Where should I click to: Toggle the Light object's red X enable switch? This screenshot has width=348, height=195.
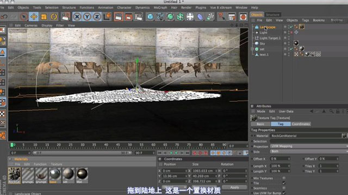[291, 32]
